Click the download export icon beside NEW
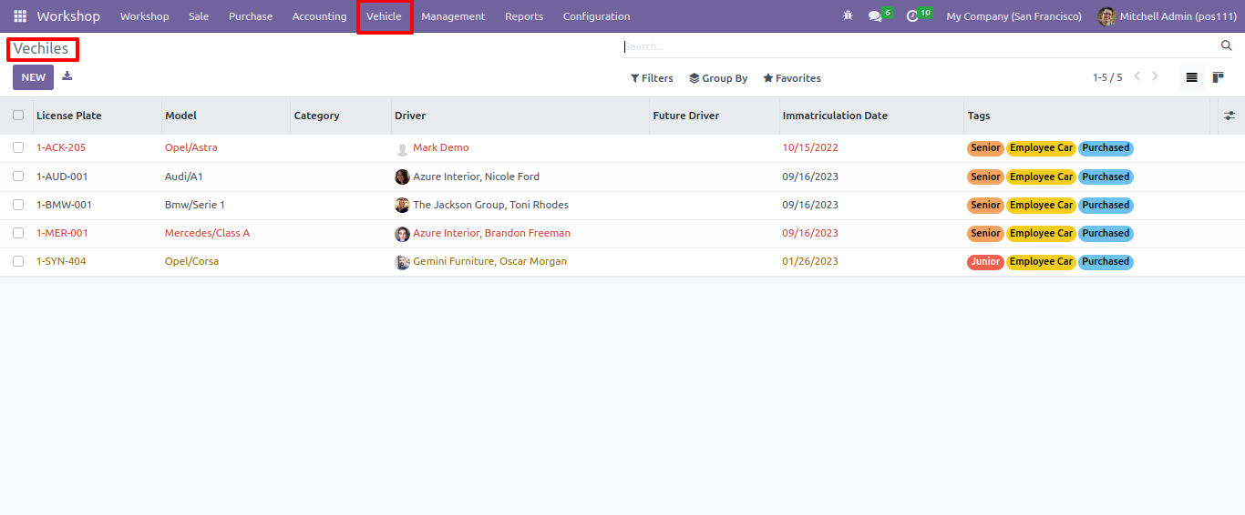This screenshot has height=515, width=1245. pyautogui.click(x=67, y=76)
